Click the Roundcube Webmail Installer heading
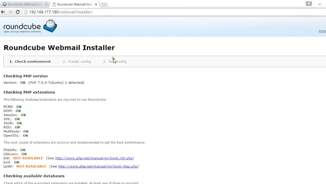326x184 pixels. pyautogui.click(x=59, y=47)
